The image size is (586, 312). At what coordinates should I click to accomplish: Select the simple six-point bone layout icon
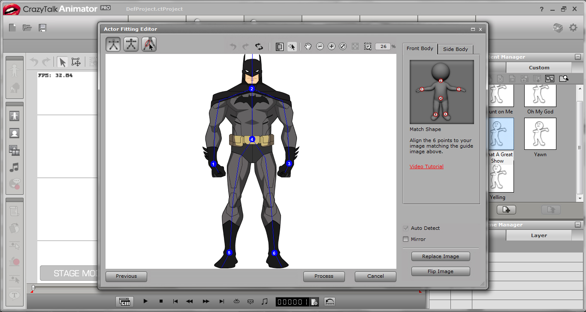coord(113,45)
